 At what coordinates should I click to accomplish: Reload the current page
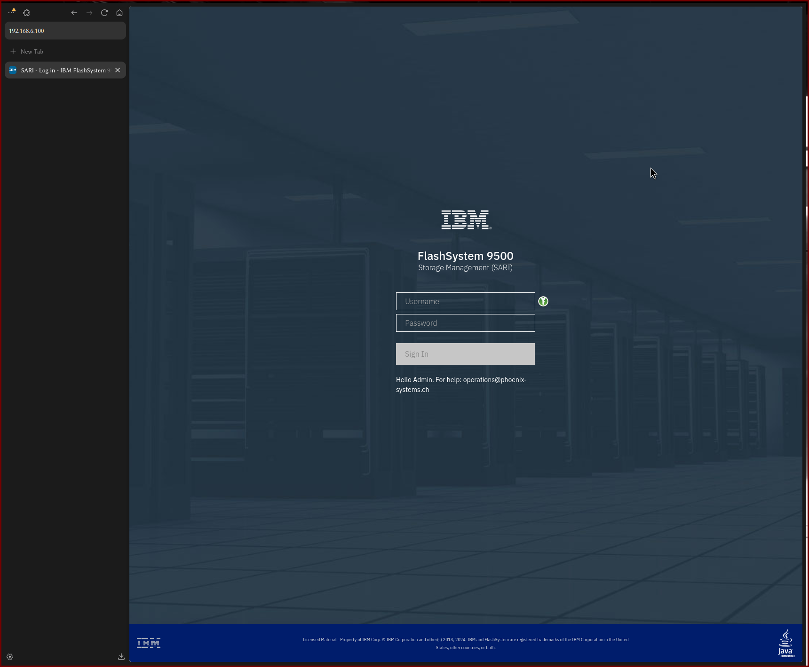104,13
